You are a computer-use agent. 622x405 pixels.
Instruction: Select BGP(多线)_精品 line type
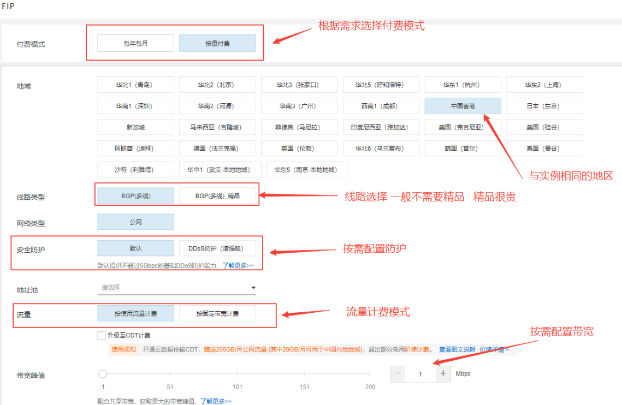pyautogui.click(x=217, y=195)
